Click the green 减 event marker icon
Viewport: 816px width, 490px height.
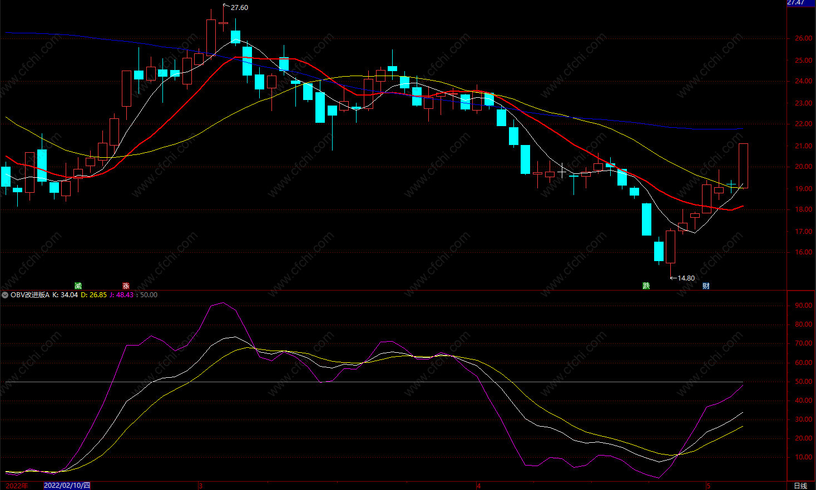tap(78, 286)
